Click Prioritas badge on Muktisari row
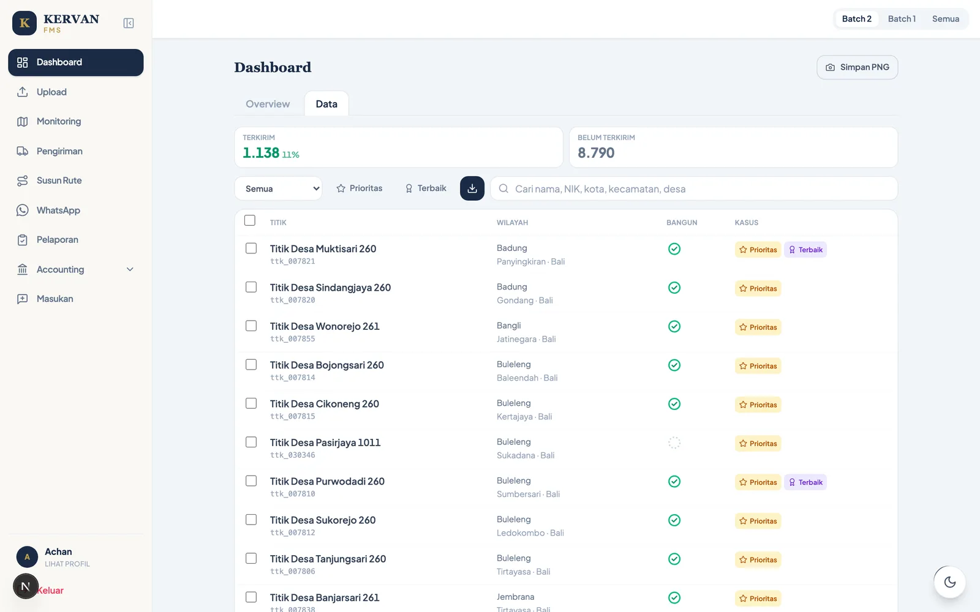This screenshot has width=980, height=612. pyautogui.click(x=758, y=250)
